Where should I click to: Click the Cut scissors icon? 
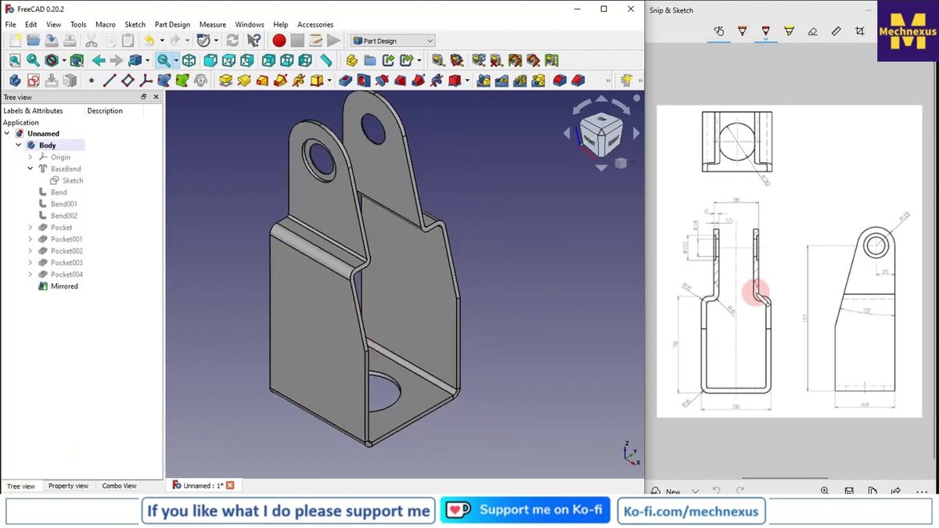[x=92, y=41]
